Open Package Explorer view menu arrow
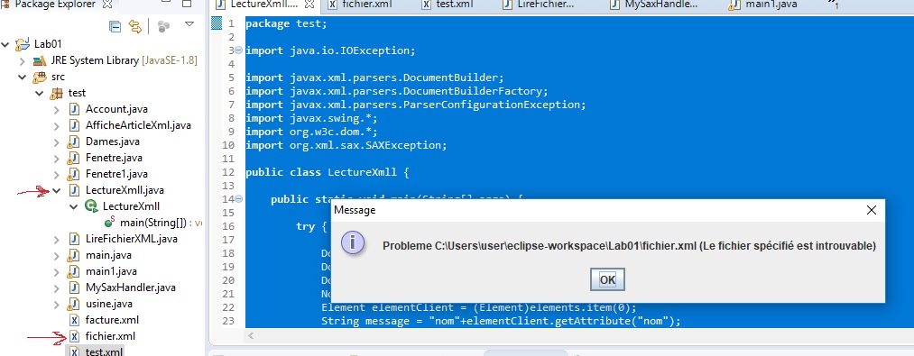Viewport: 914px width, 356px height. tap(189, 24)
